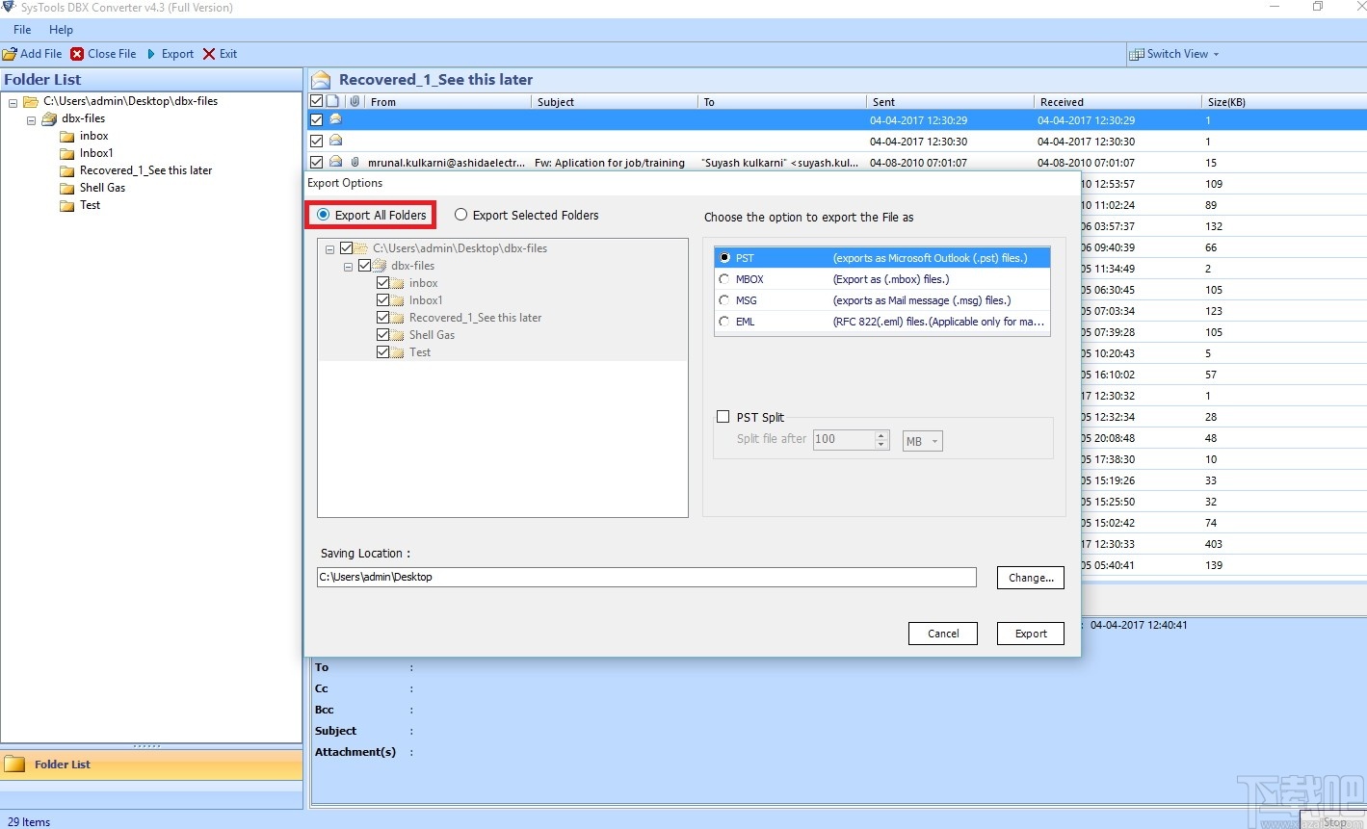Open the File menu

21,29
